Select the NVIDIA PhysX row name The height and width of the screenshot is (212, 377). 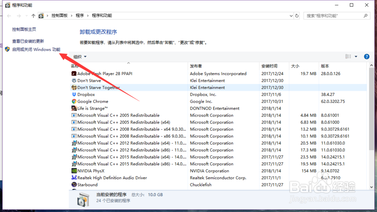[x=91, y=171]
